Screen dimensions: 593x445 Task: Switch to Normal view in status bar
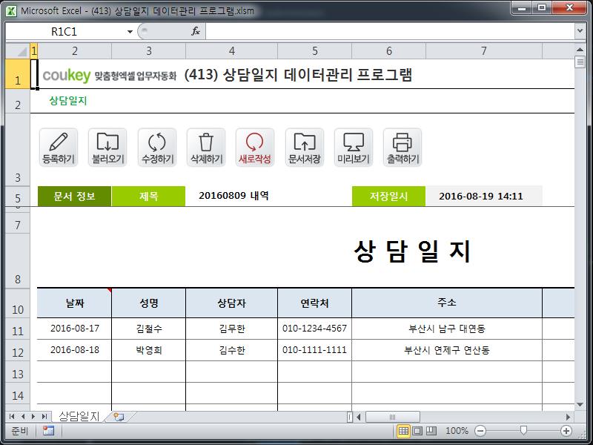click(403, 431)
